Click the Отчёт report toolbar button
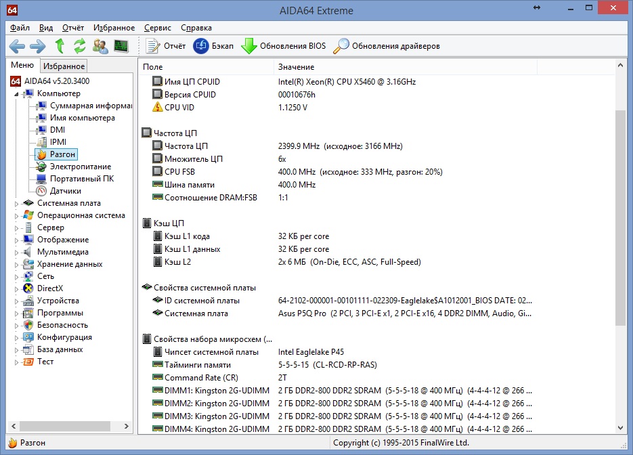The height and width of the screenshot is (455, 633). click(x=165, y=46)
